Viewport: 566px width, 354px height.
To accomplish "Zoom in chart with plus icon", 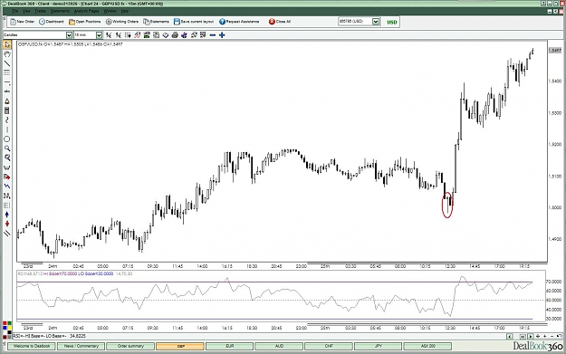I will click(x=222, y=35).
